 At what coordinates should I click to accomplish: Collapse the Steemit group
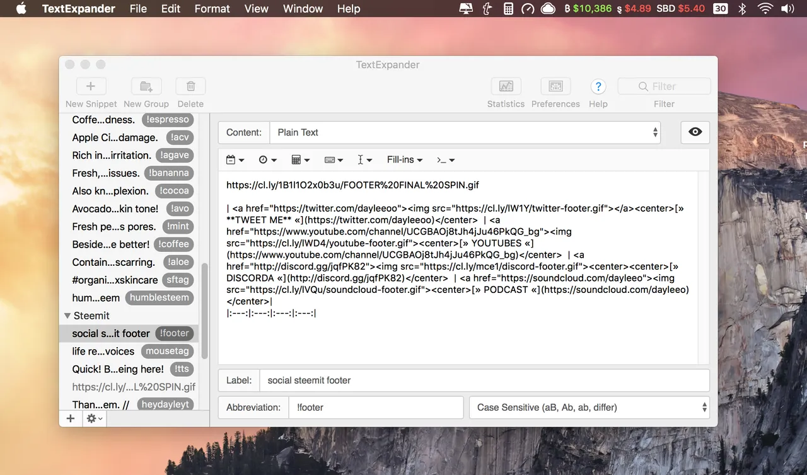pos(67,316)
